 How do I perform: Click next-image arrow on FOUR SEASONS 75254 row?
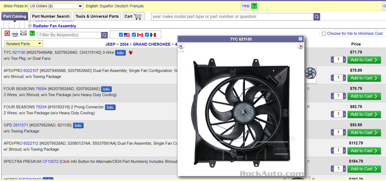[308, 106]
